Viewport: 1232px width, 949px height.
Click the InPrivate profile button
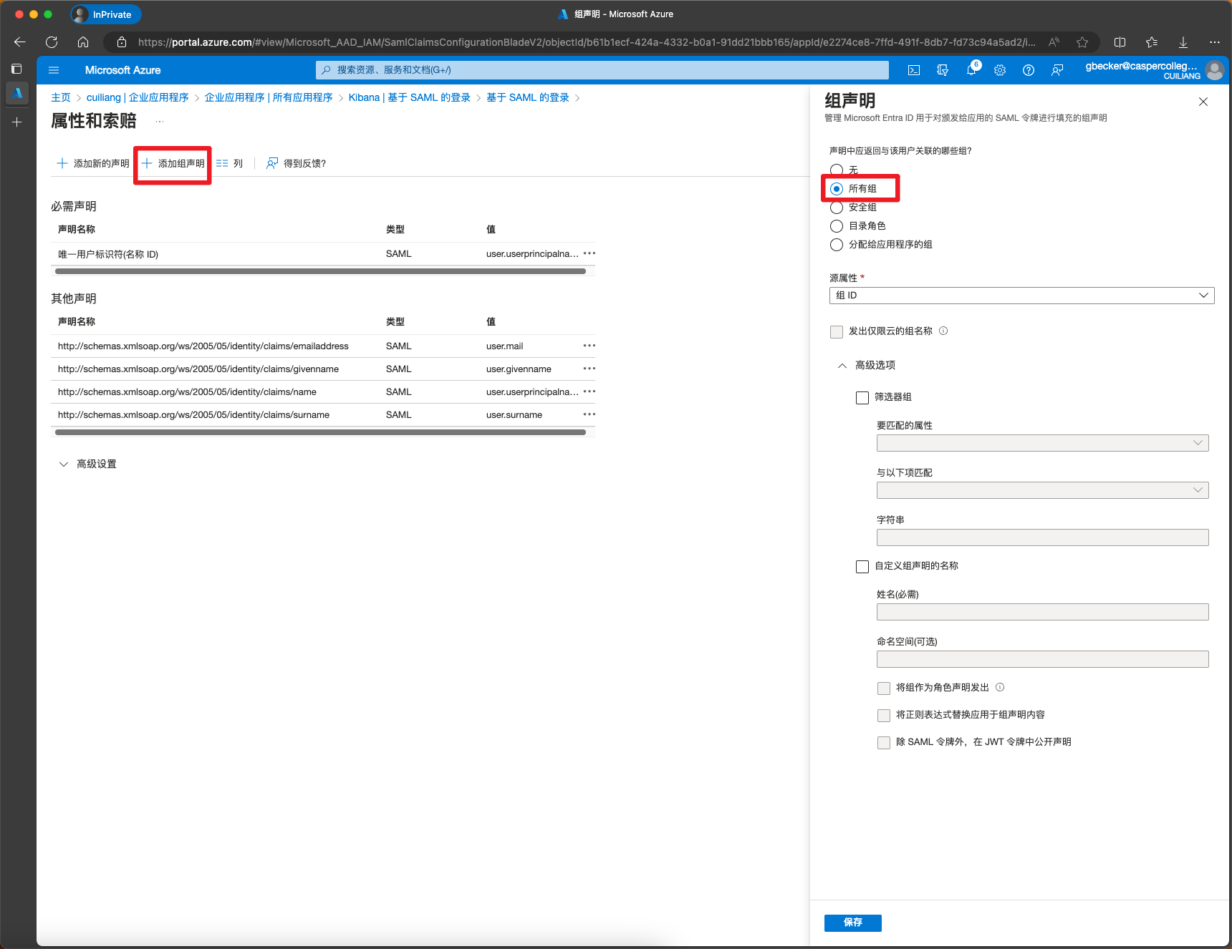(x=106, y=14)
